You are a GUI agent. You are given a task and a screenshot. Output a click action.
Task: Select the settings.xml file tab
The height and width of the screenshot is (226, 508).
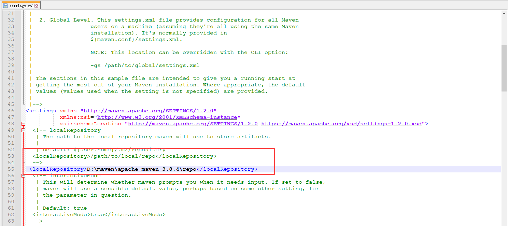pyautogui.click(x=21, y=5)
